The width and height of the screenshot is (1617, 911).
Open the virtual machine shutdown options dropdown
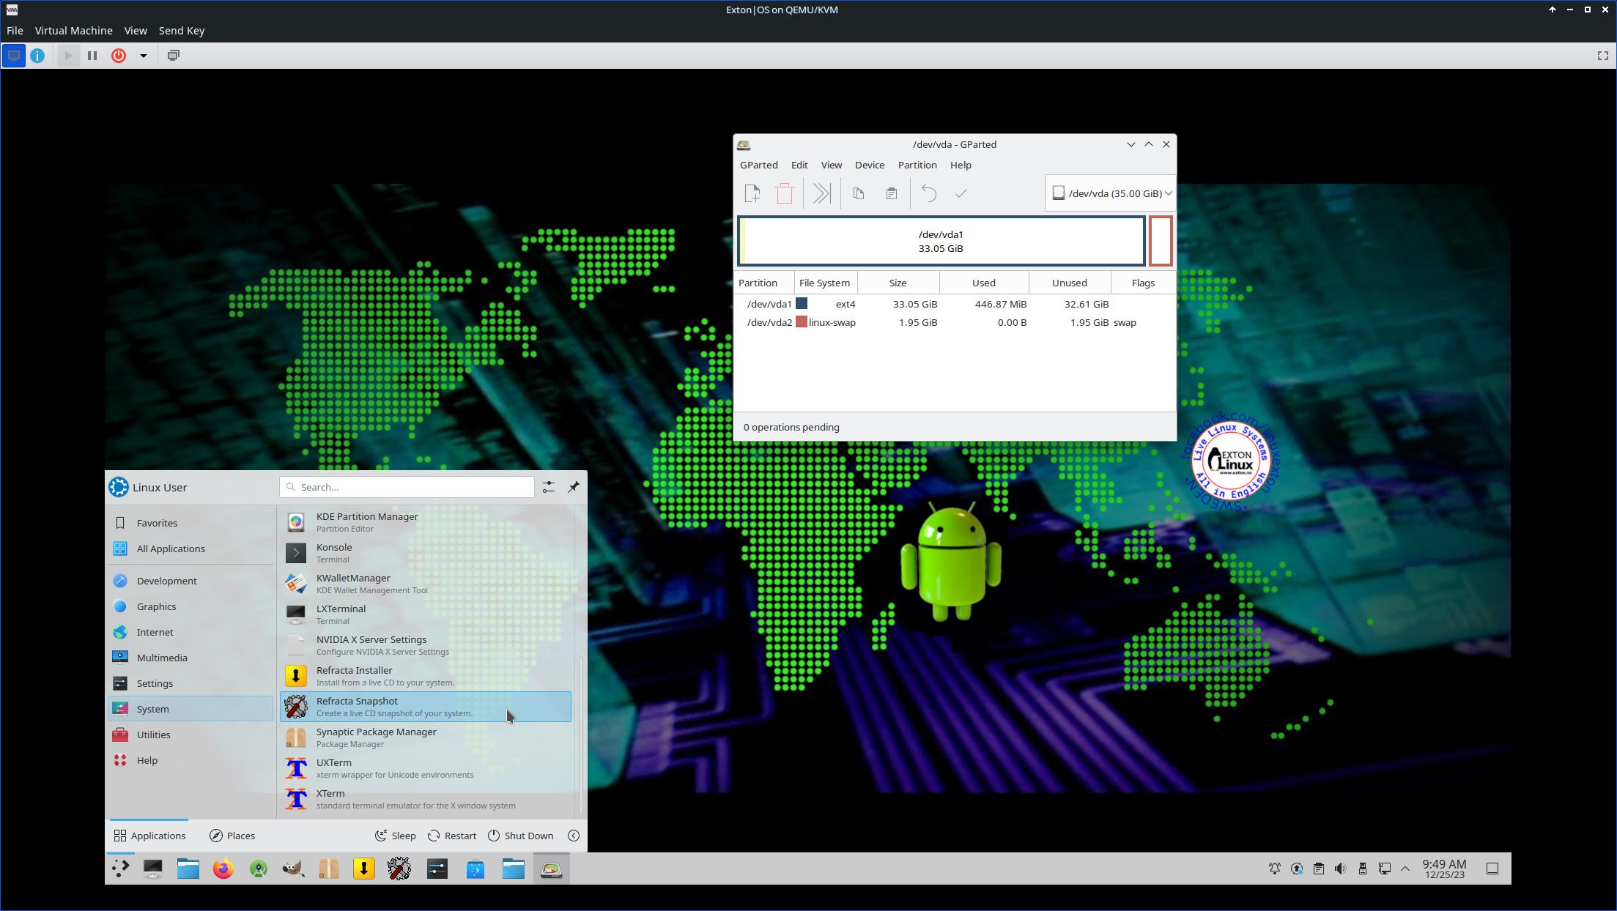tap(144, 56)
